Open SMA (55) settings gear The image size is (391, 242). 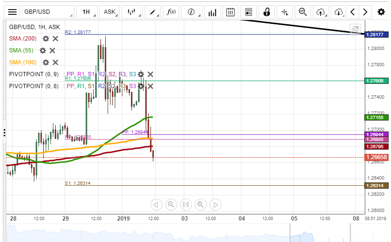point(43,50)
